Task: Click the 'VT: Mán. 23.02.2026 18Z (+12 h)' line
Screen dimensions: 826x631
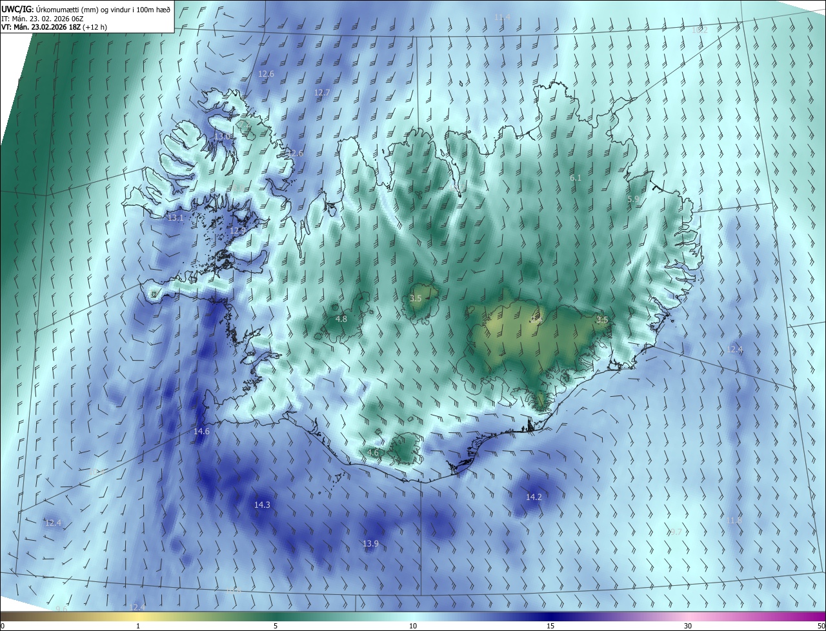Action: pyautogui.click(x=54, y=28)
